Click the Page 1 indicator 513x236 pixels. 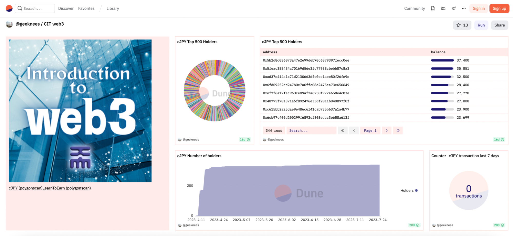[x=370, y=130]
